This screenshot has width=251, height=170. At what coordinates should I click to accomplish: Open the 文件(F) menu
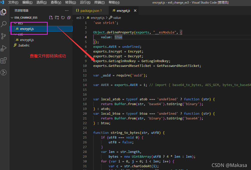[x=13, y=3]
